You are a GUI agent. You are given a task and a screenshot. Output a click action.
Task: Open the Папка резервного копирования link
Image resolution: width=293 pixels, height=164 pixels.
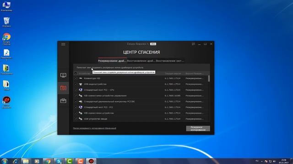(x=95, y=128)
